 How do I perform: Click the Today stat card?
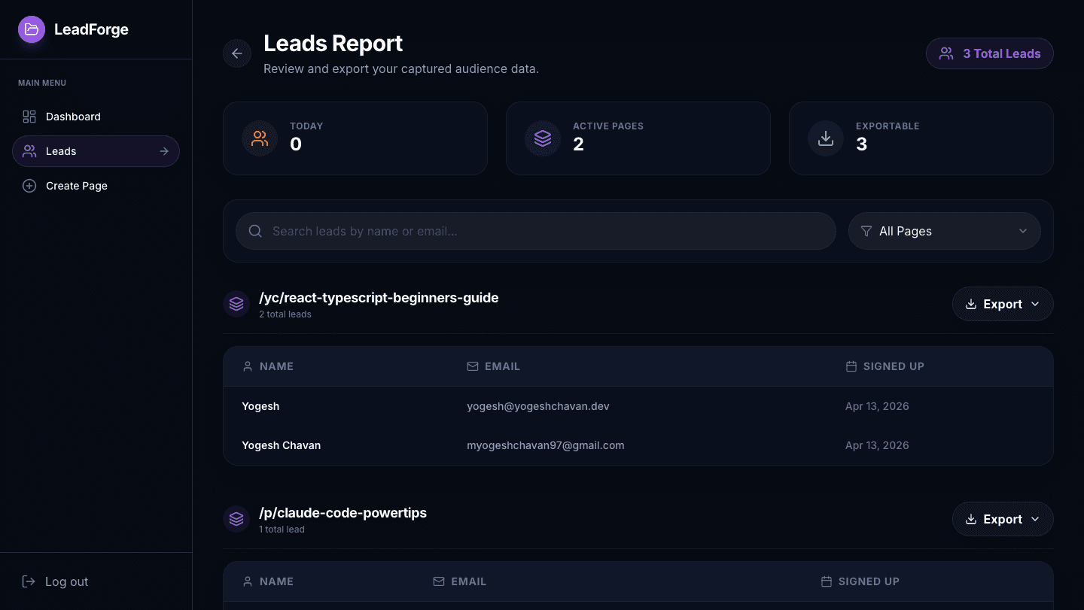coord(355,138)
